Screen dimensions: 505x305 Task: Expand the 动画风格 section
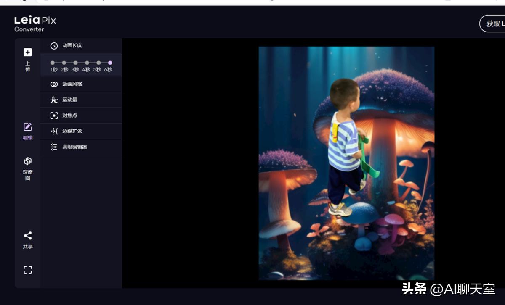(81, 84)
